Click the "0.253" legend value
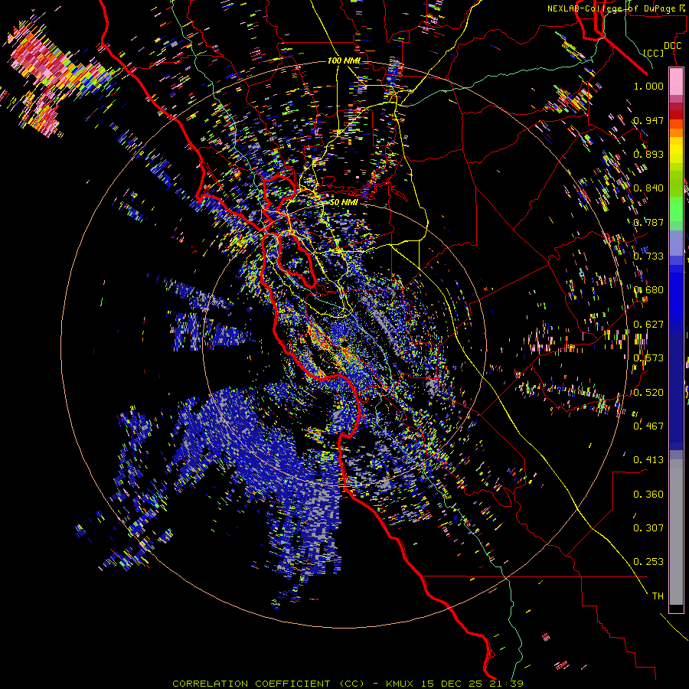This screenshot has height=689, width=689. coord(648,562)
